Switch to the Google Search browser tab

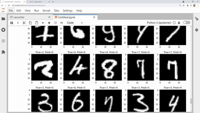point(38,2)
